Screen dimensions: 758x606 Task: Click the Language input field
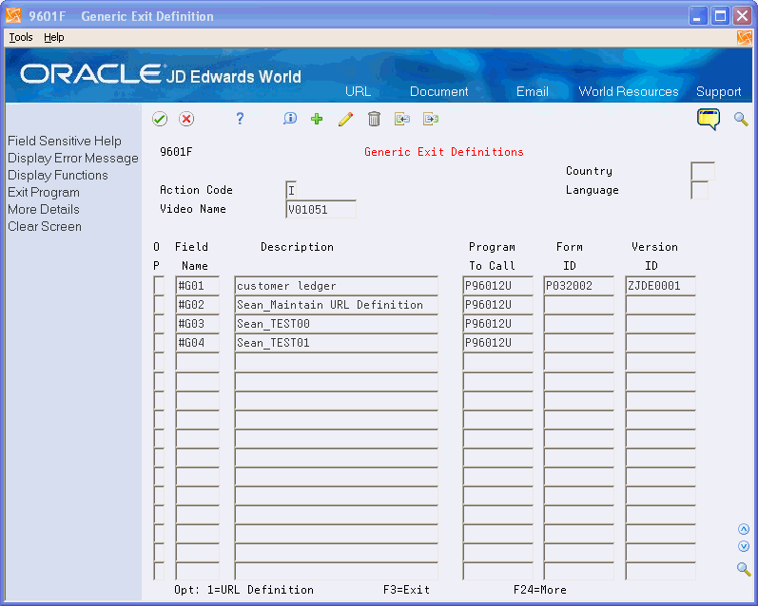tap(699, 190)
